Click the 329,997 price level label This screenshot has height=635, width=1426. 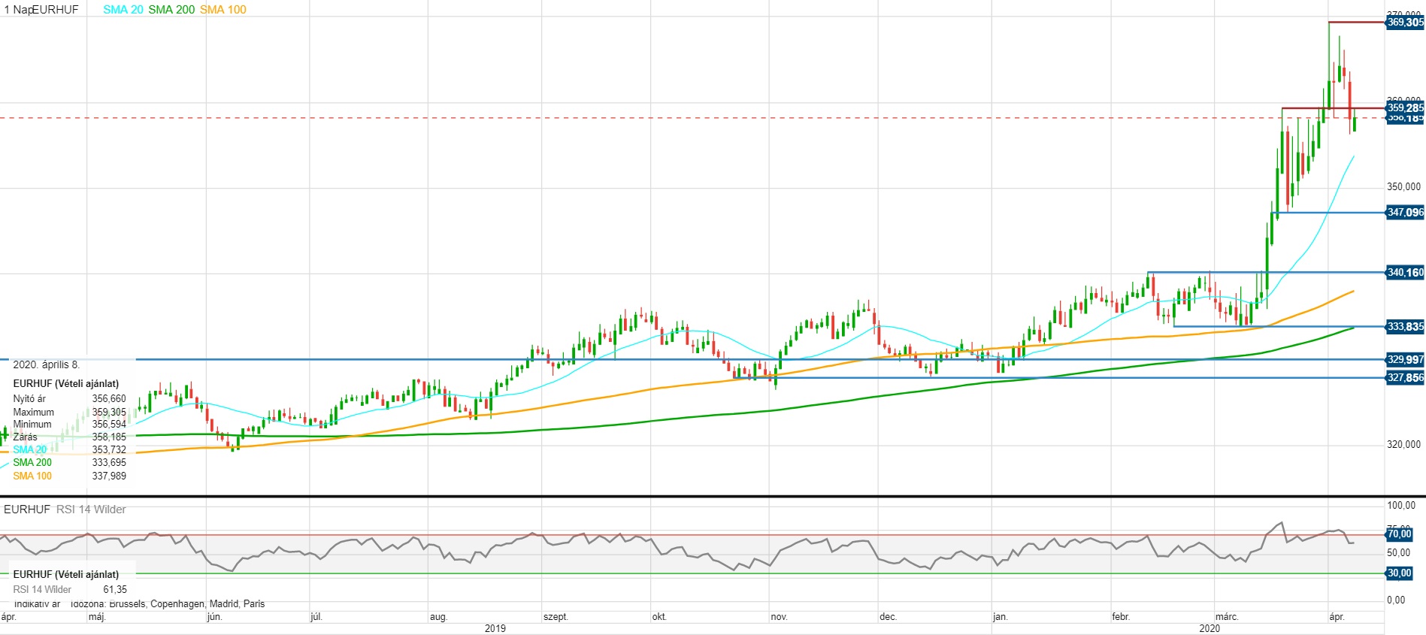[x=1405, y=360]
